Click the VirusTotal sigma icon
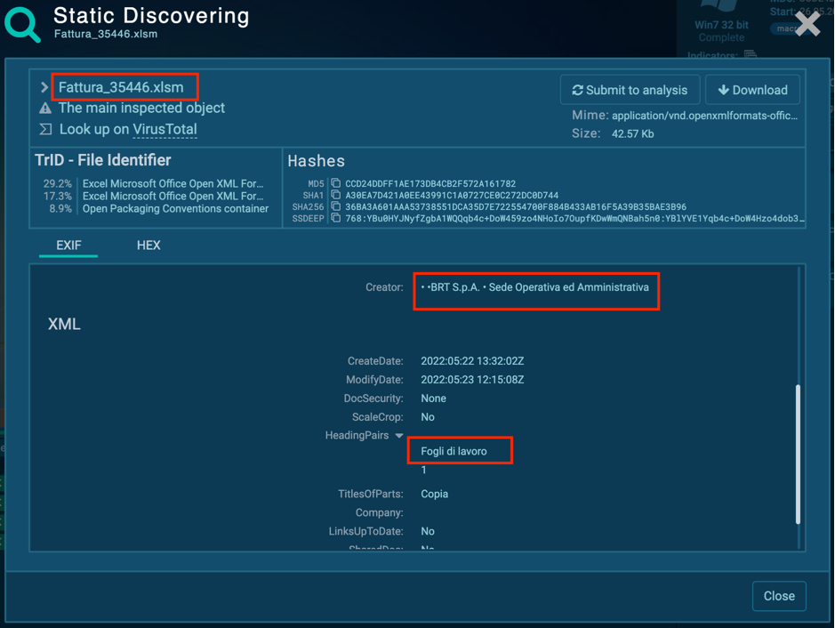Viewport: 835px width, 628px height. click(x=45, y=130)
